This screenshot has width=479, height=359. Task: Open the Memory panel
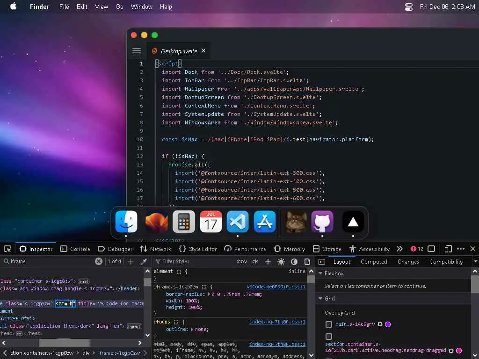tap(290, 249)
